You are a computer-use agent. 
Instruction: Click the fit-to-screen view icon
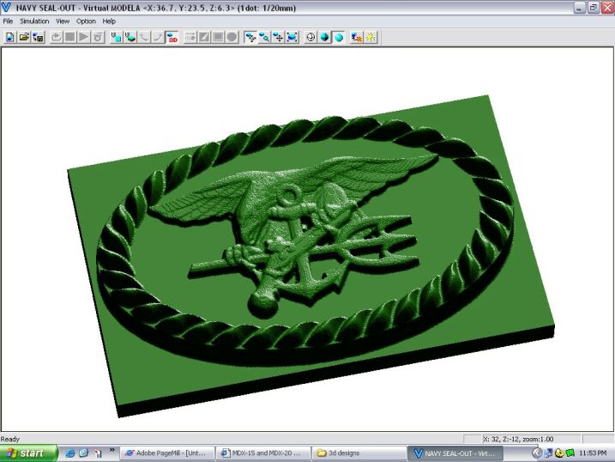click(292, 37)
